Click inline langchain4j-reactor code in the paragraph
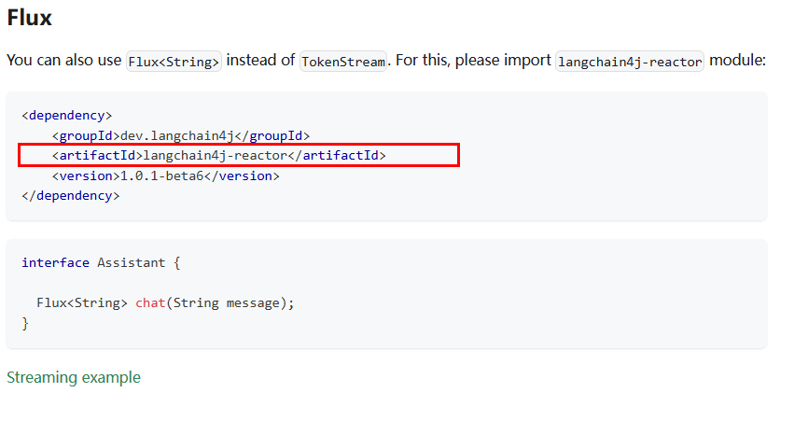The height and width of the screenshot is (421, 794). pos(630,62)
